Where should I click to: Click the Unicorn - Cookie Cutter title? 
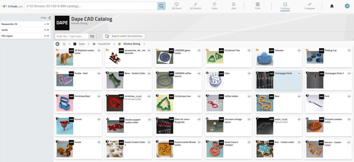(x=333, y=144)
